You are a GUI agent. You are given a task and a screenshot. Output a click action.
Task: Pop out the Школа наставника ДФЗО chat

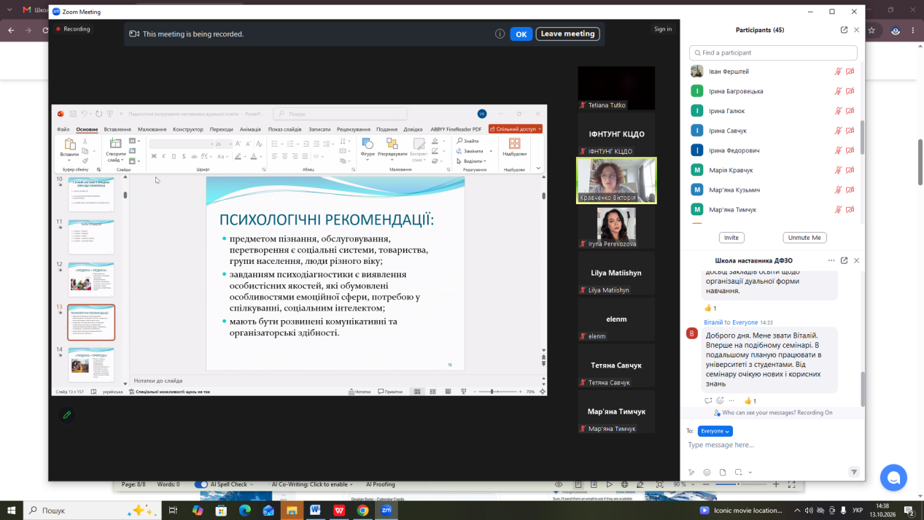coord(844,260)
